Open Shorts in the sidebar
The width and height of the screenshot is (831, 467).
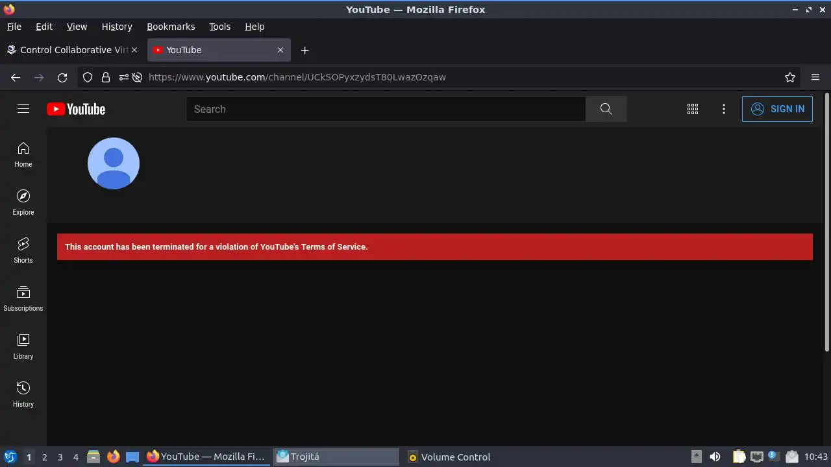(x=23, y=251)
